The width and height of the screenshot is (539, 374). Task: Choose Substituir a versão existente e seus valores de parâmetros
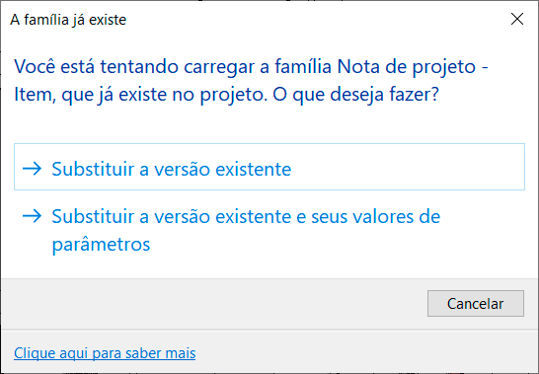tap(269, 230)
